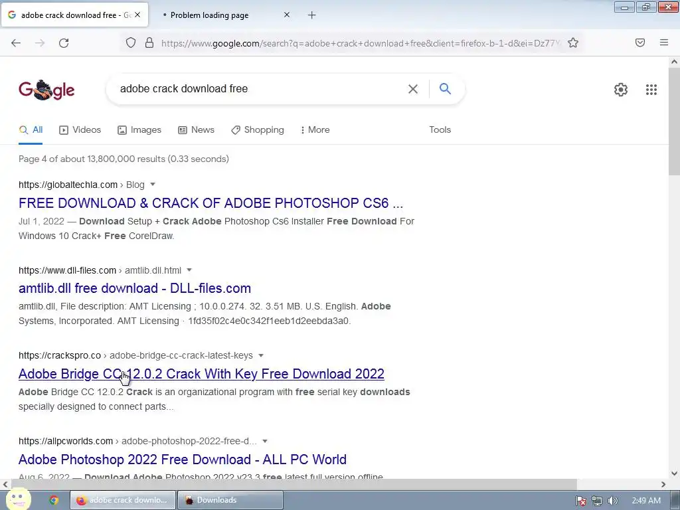Viewport: 680px width, 510px height.
Task: Expand the globaltechla.com result options arrow
Action: pos(153,185)
